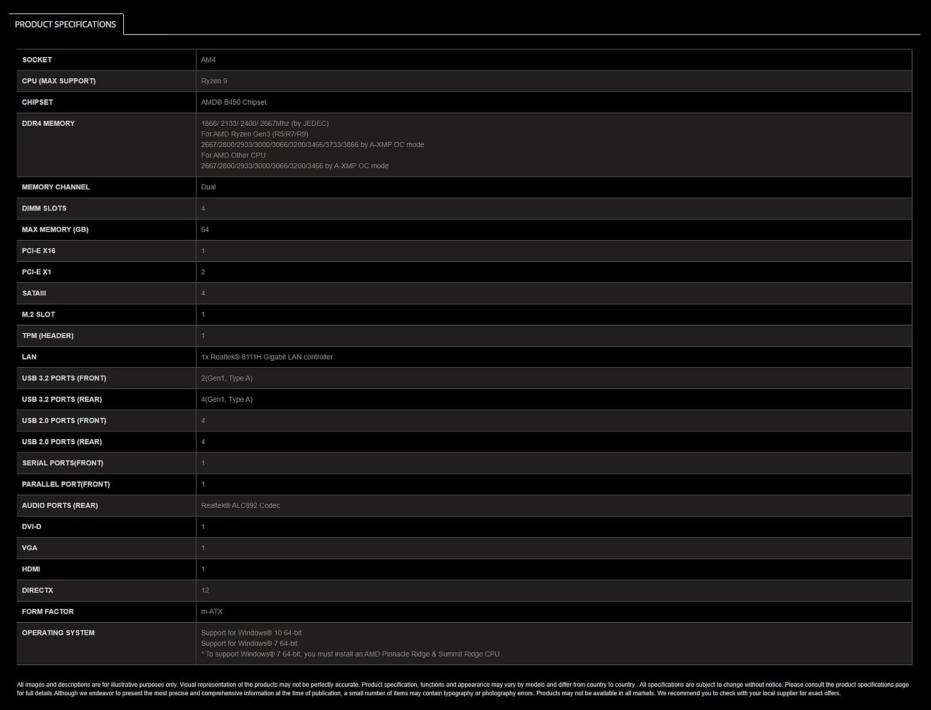Select the PCI-E X16 label
The width and height of the screenshot is (931, 710).
point(39,250)
